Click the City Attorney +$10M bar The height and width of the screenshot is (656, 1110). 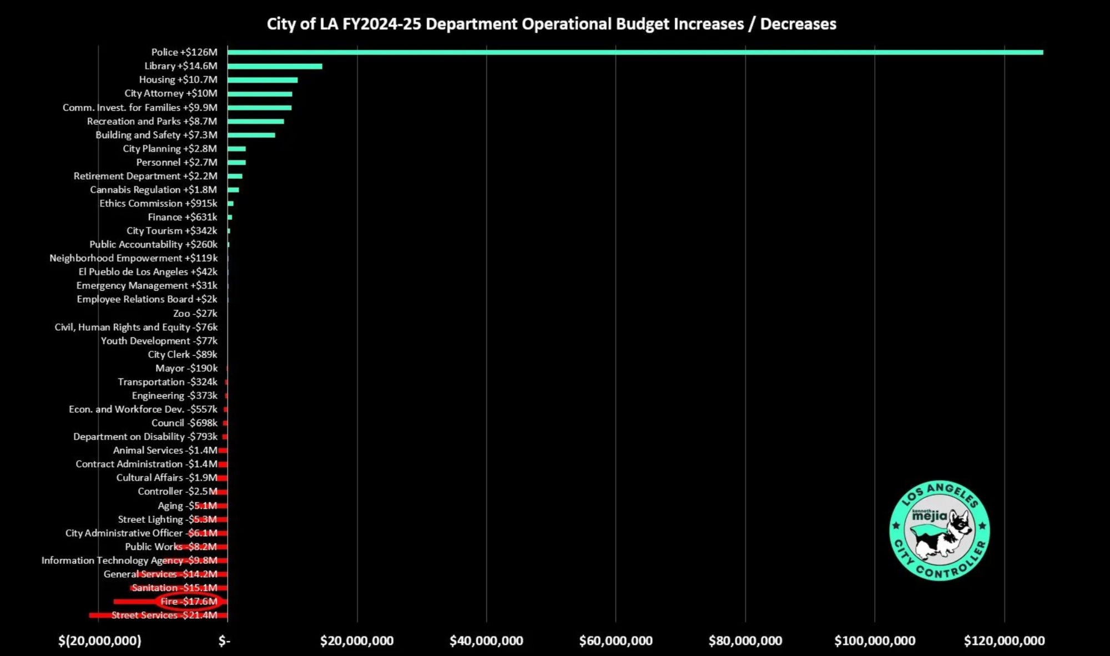tap(260, 94)
